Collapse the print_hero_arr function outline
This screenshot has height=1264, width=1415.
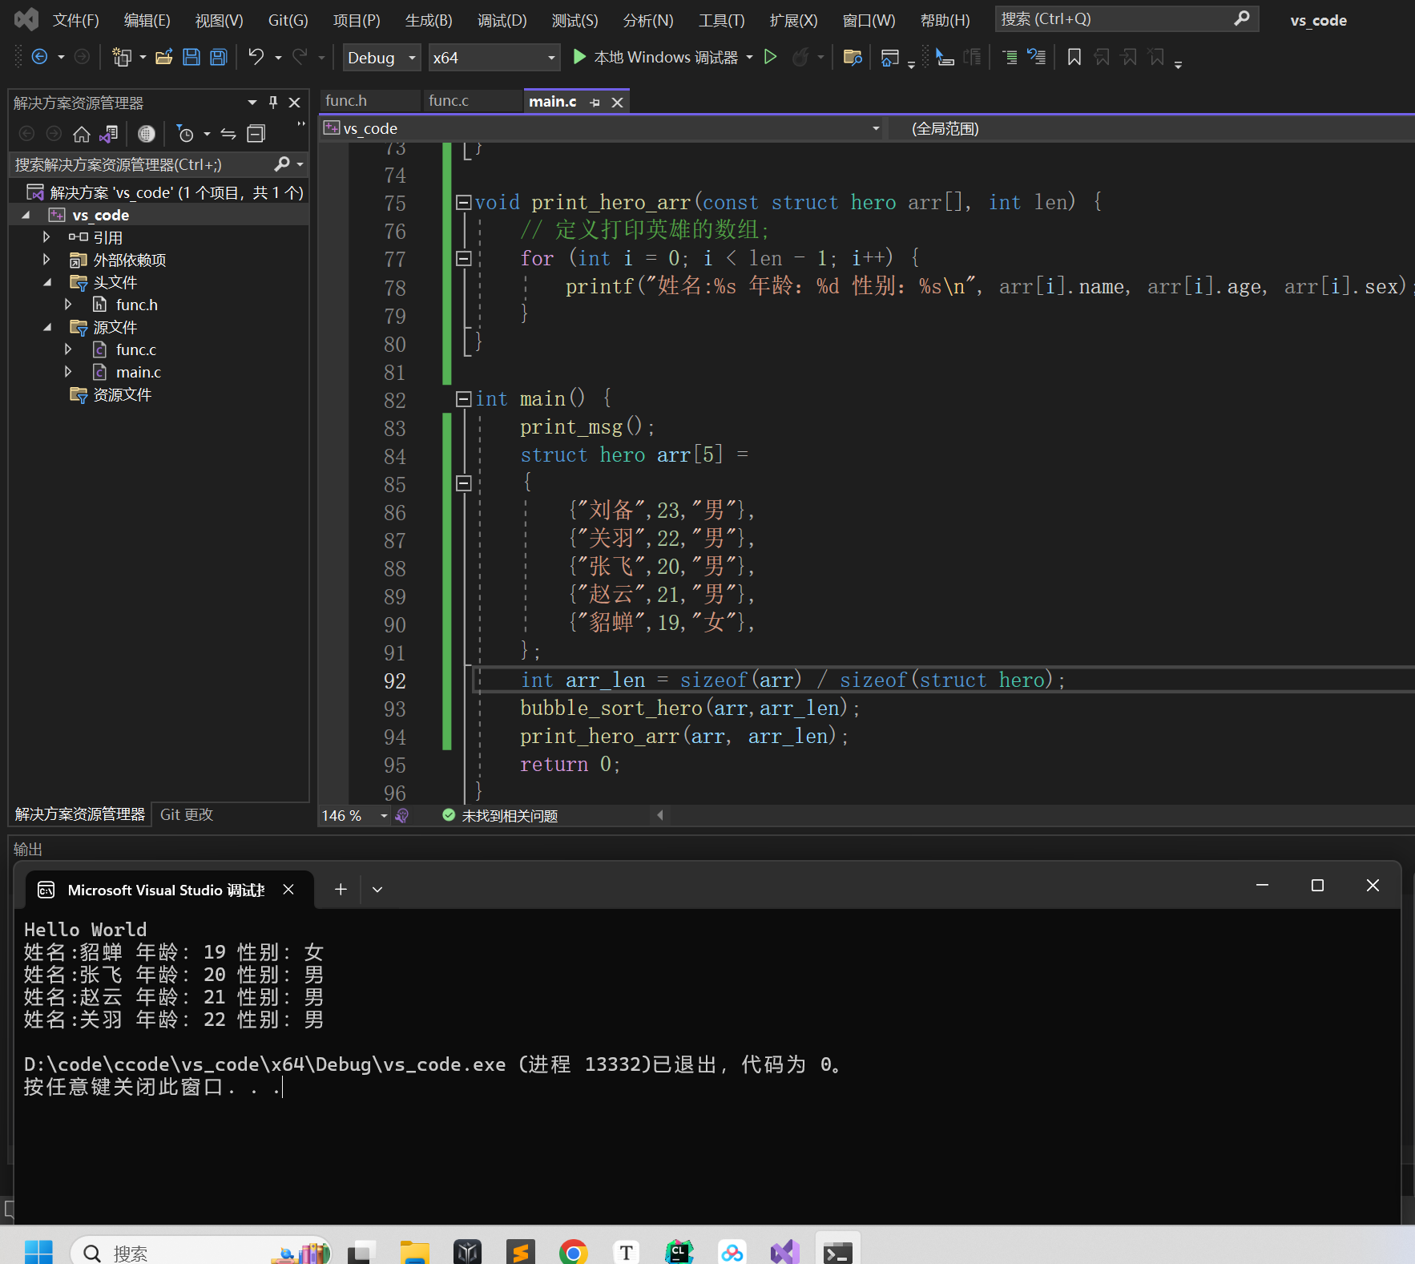click(x=463, y=202)
